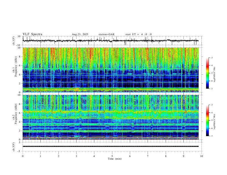Viewport: 227px width, 175px height.
Task: Click the ch.2 spectrogram panel
Action: [x=111, y=117]
